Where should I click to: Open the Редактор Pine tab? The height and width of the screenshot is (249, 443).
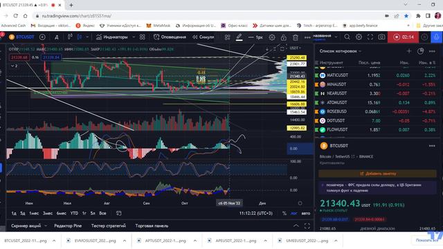[68, 226]
